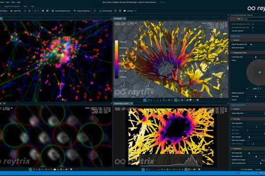Click the orange circle icon beside Cameras
This screenshot has height=176, width=265.
(x=120, y=11)
